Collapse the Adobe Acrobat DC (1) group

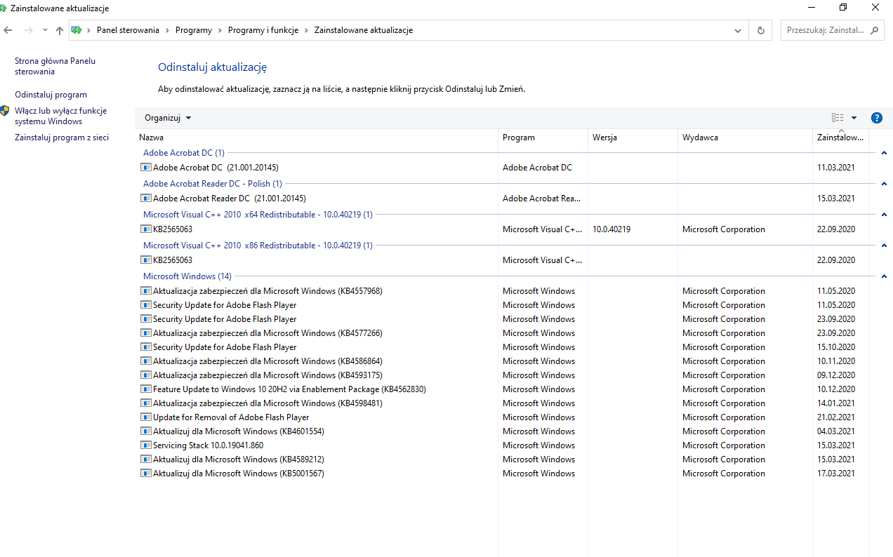click(883, 153)
